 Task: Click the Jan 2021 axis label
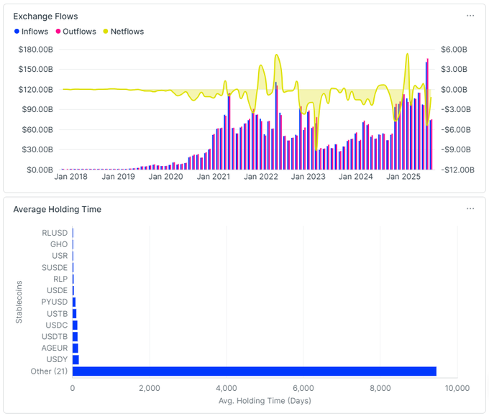214,177
